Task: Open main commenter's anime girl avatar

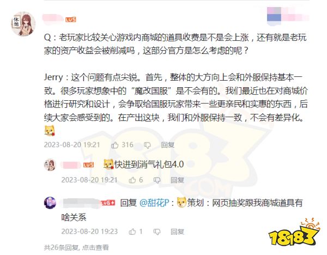Action: pos(23,24)
